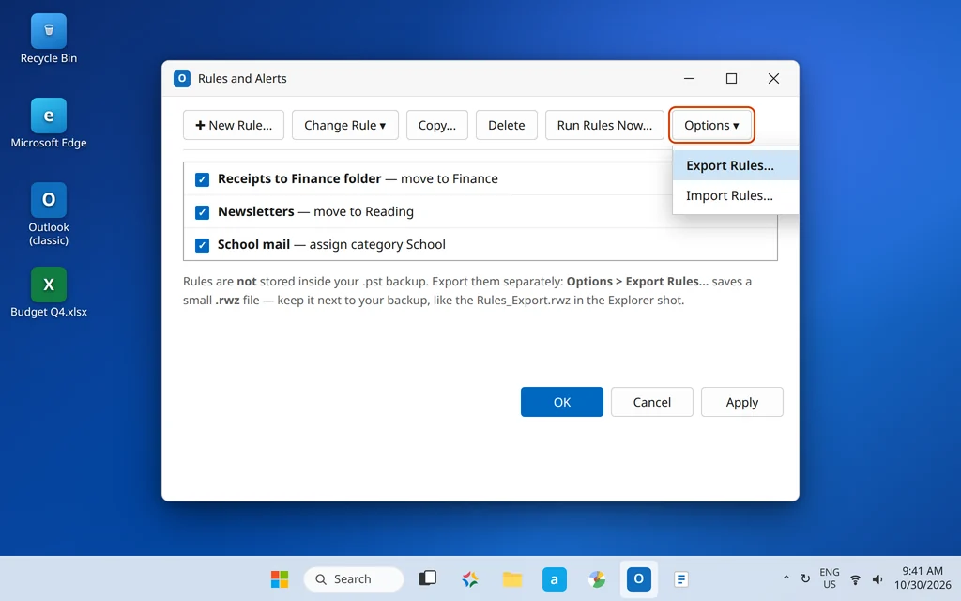Open Wi-Fi network tray icon

855,578
